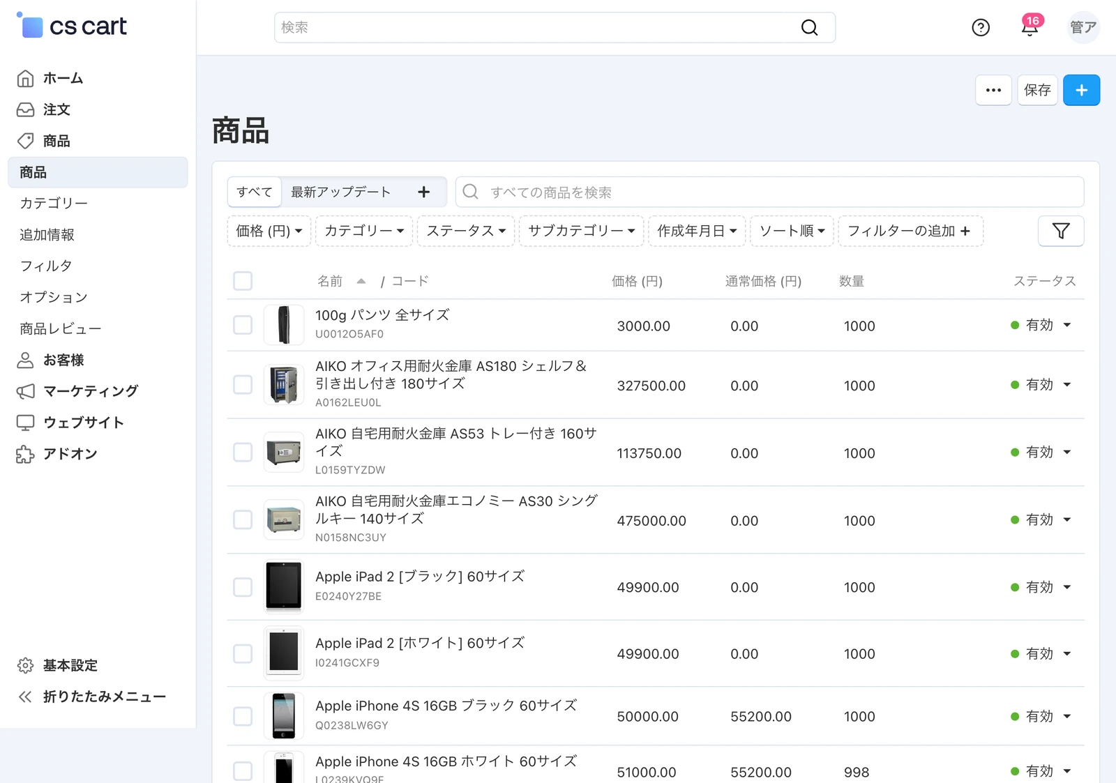The height and width of the screenshot is (783, 1116).
Task: Open ウェブサイト section in sidebar
Action: 84,423
